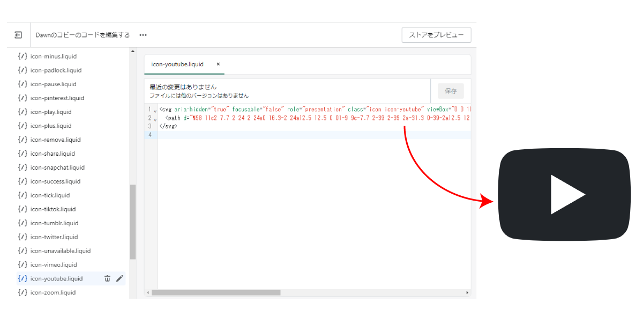643x321 pixels.
Task: Click the 最近の変更はありません text
Action: click(183, 87)
